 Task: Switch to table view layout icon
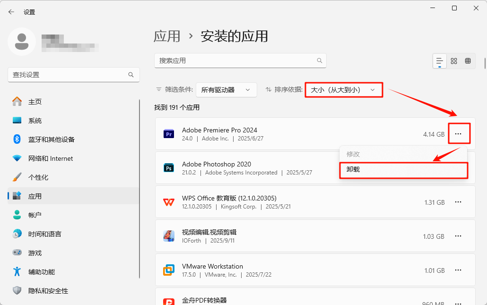point(468,61)
